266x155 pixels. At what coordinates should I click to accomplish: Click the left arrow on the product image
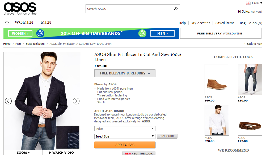8,101
